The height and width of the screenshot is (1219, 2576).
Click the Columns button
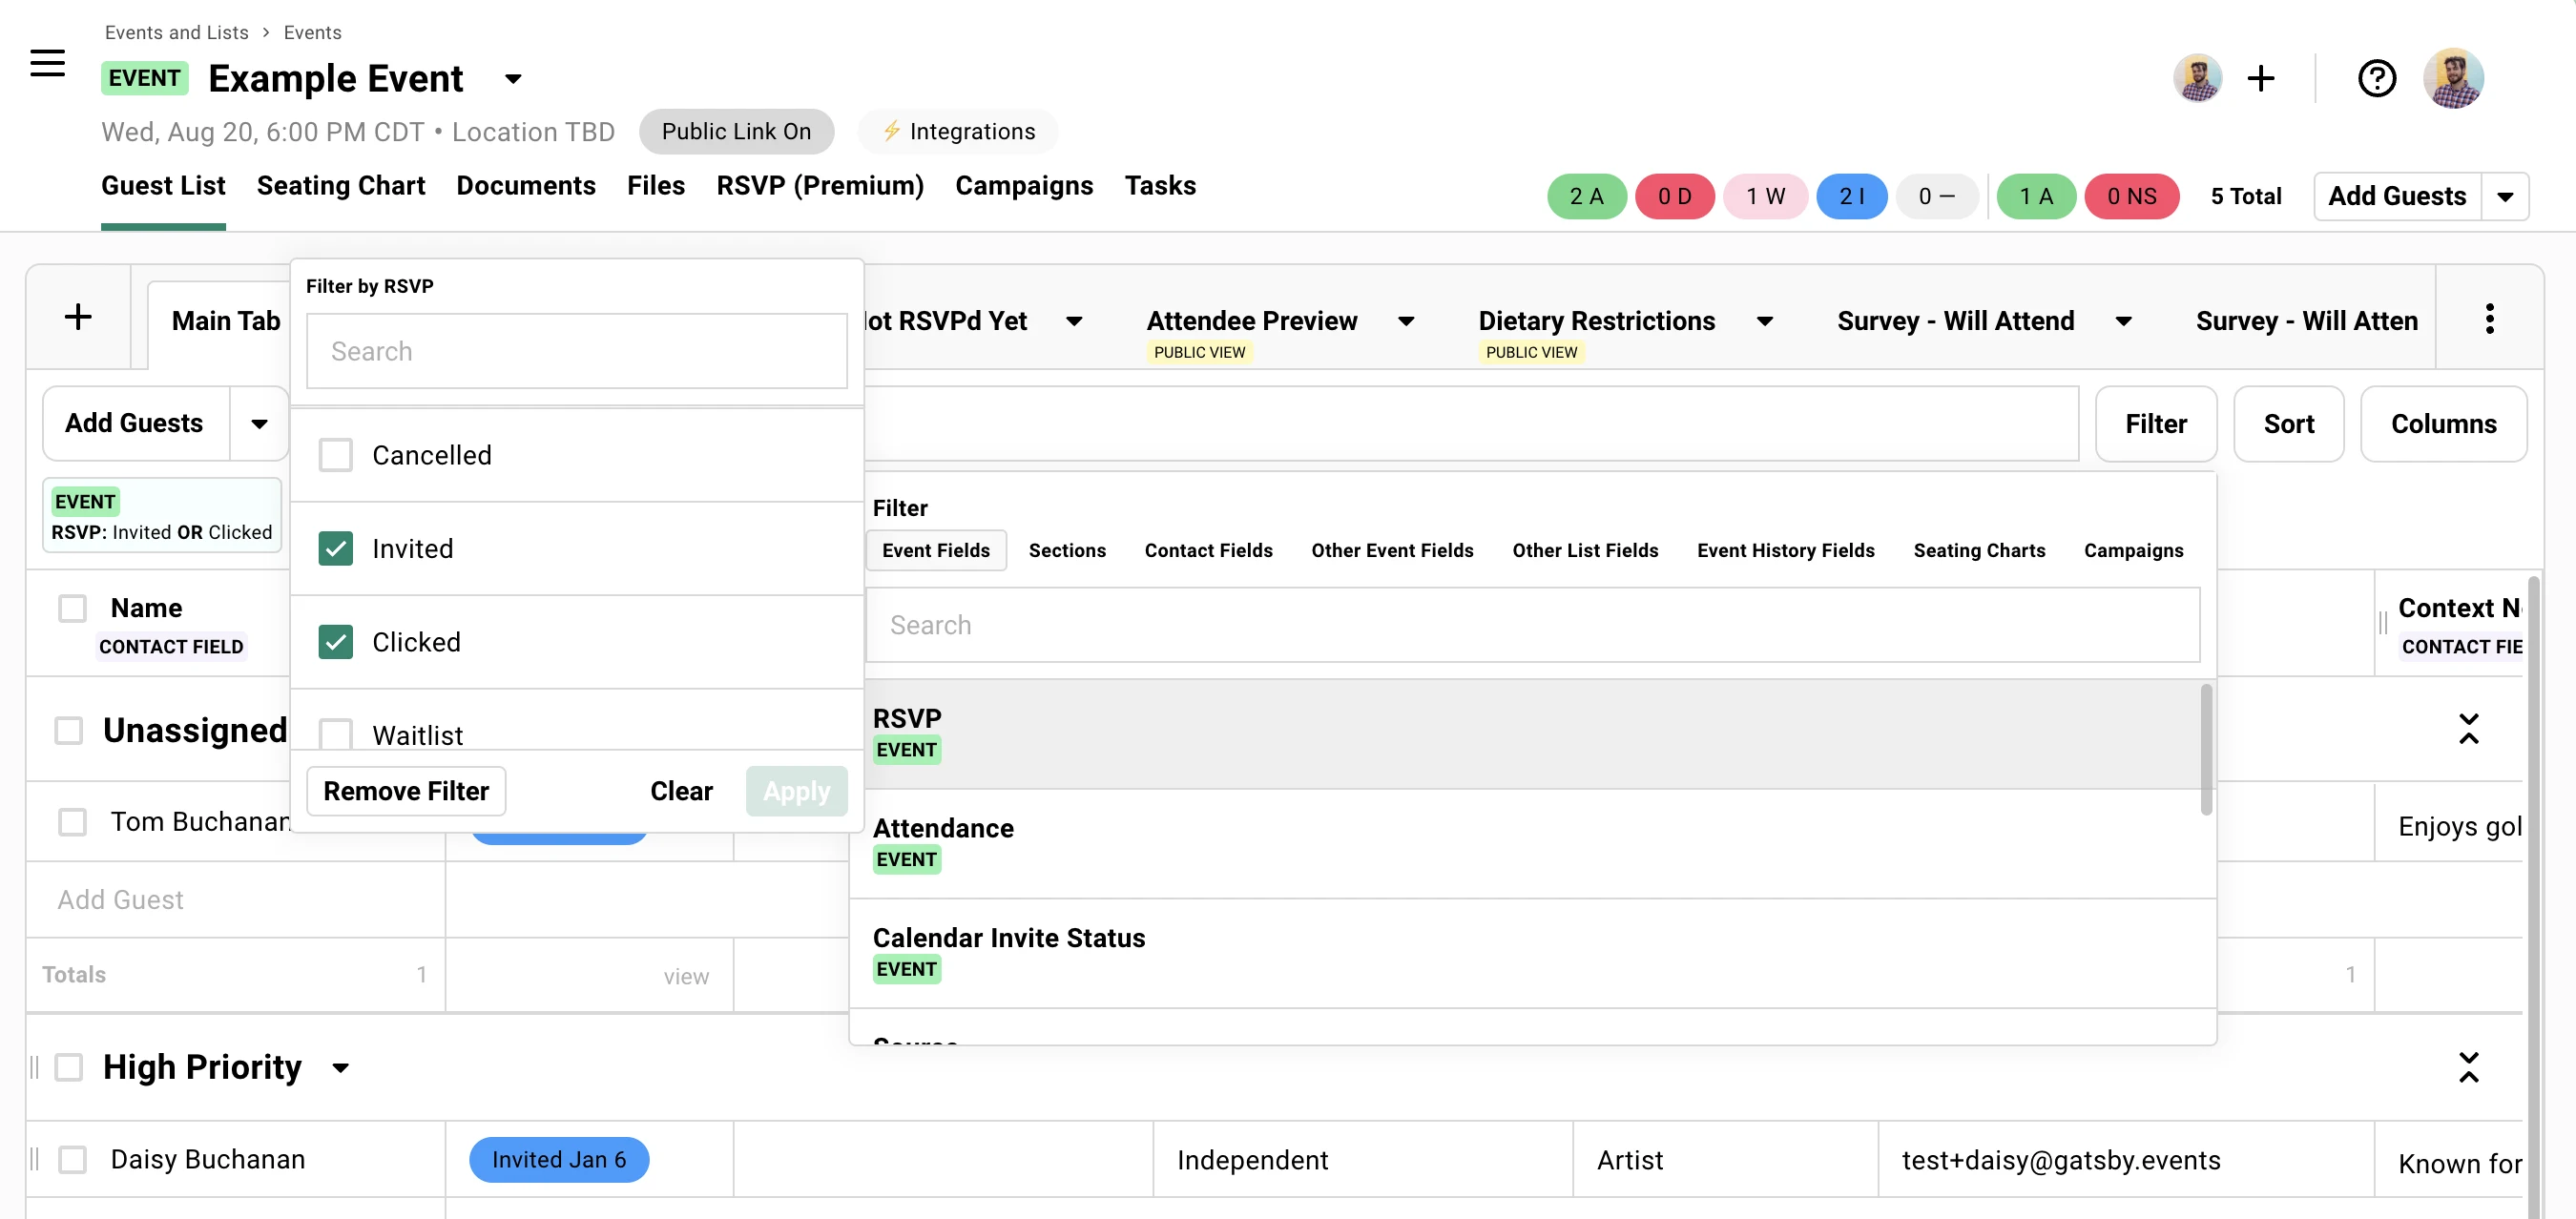pos(2442,423)
